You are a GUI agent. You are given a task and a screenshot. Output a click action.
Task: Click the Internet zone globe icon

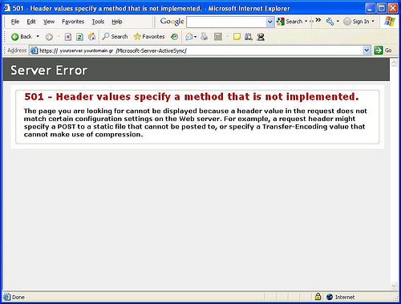coord(330,297)
